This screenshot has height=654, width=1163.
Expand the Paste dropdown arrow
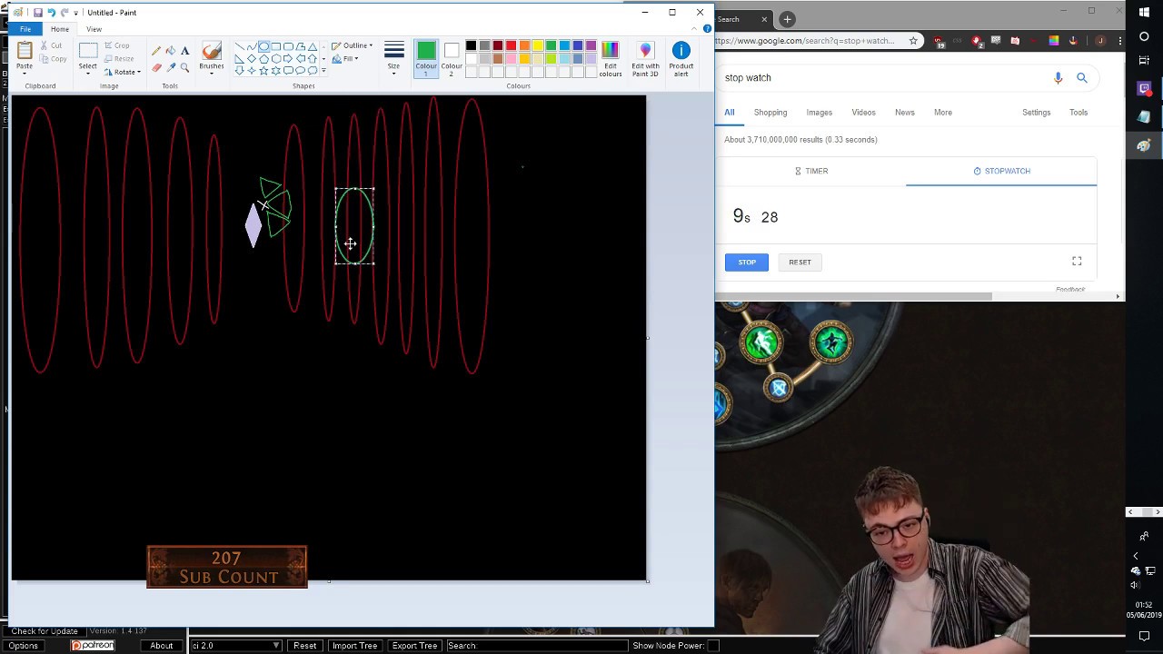coord(25,73)
